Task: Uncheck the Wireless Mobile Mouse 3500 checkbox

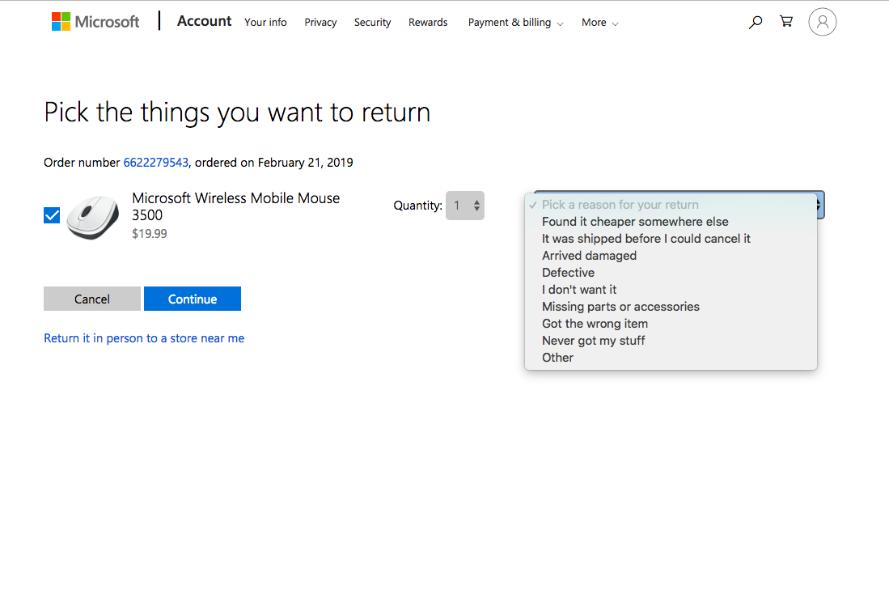Action: (52, 215)
